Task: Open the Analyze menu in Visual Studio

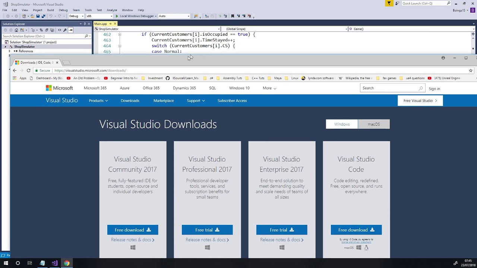Action: point(112,10)
